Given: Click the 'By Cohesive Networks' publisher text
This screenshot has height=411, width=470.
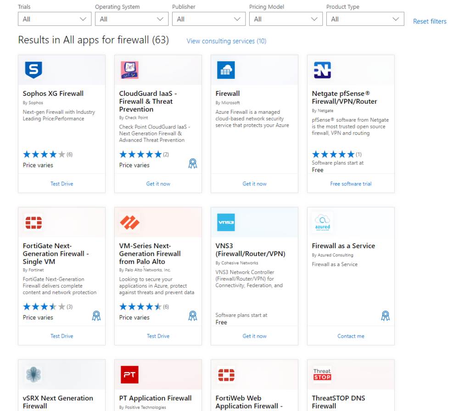Looking at the screenshot, I should pos(237,263).
